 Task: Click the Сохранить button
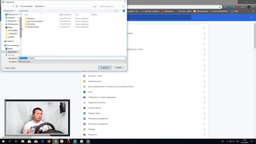click(105, 68)
